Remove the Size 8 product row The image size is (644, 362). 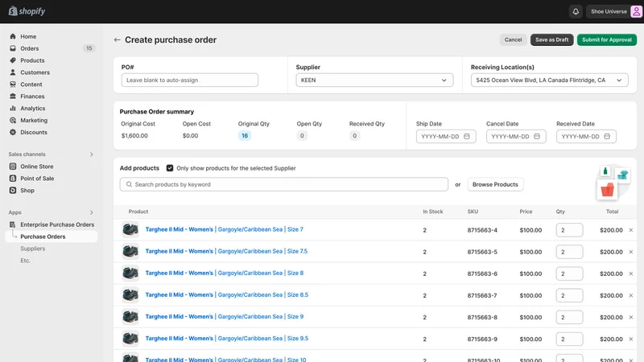pyautogui.click(x=631, y=274)
